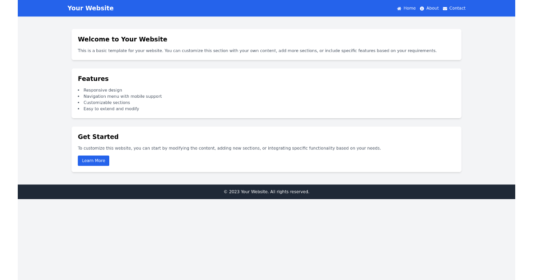This screenshot has height=280, width=533.
Task: Click the 'Responsive design' list item
Action: click(103, 90)
